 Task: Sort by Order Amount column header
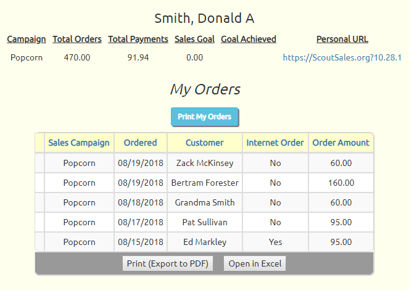coord(341,143)
